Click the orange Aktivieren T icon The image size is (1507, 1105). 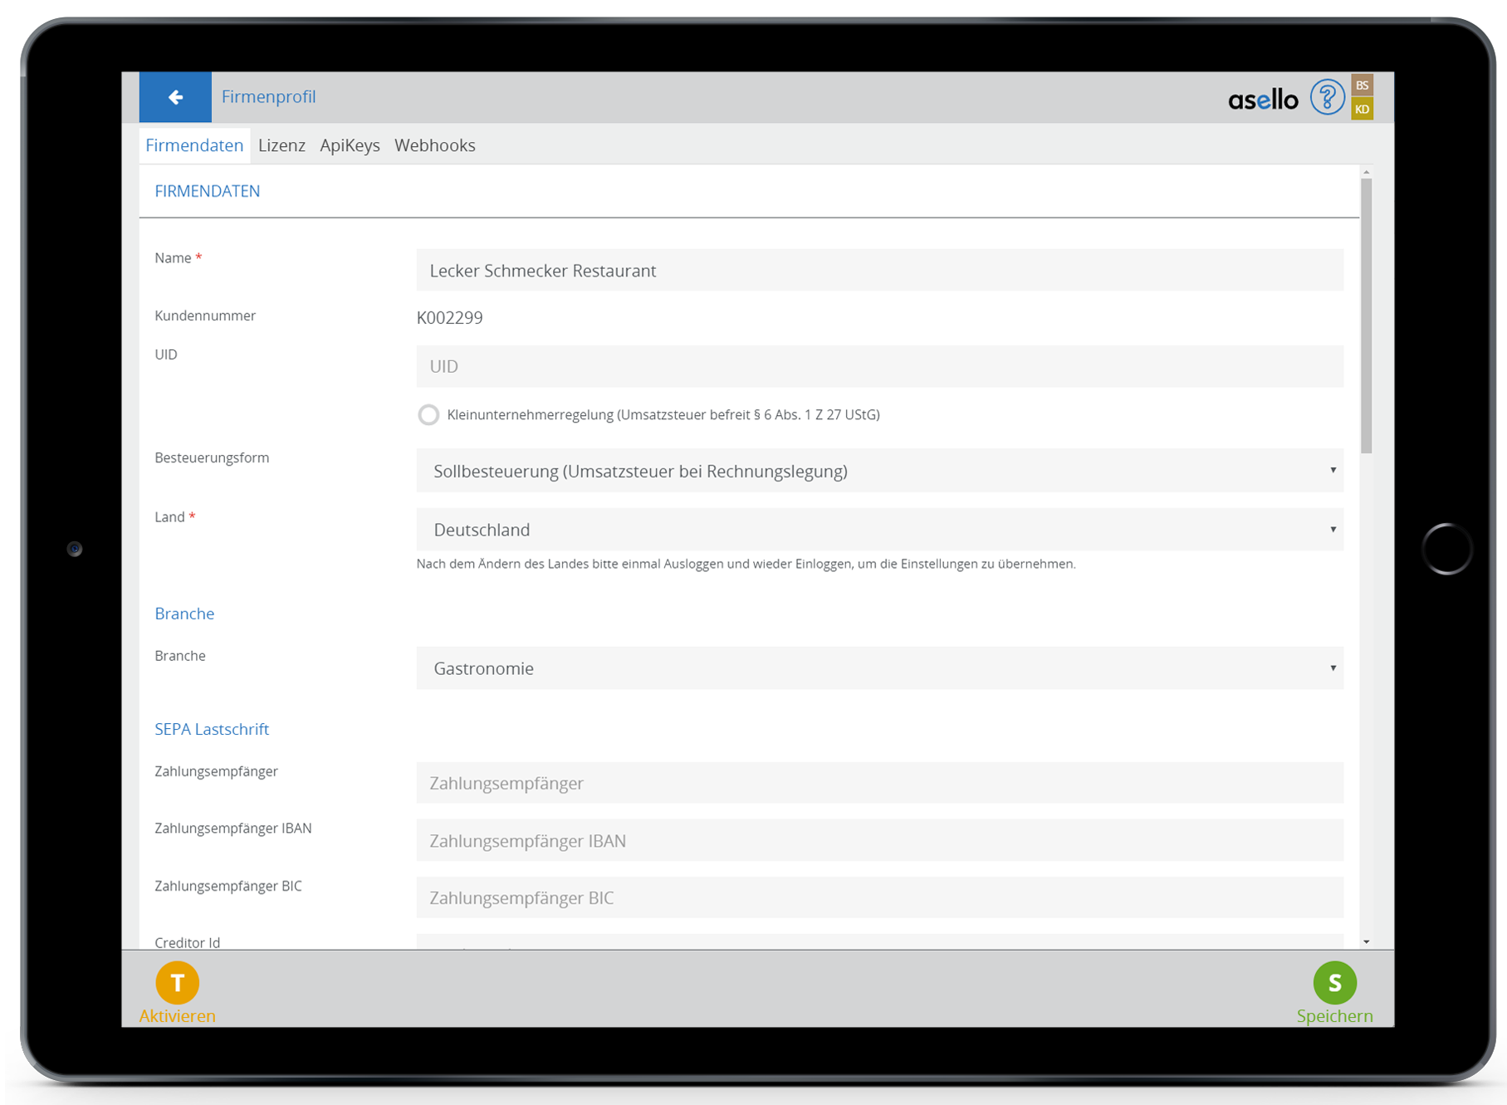click(177, 983)
